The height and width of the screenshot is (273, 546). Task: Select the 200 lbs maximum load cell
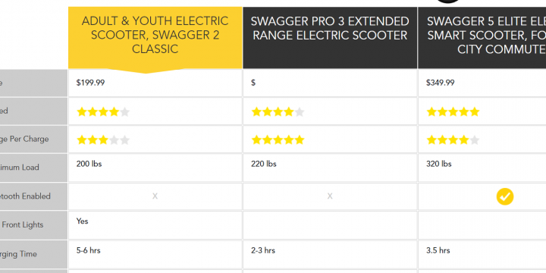click(155, 168)
